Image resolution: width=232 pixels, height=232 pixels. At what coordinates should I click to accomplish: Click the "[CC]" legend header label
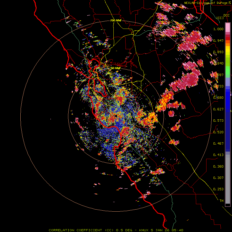pos(220,18)
